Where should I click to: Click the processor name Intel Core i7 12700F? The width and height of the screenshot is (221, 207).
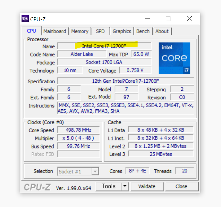pos(104,46)
